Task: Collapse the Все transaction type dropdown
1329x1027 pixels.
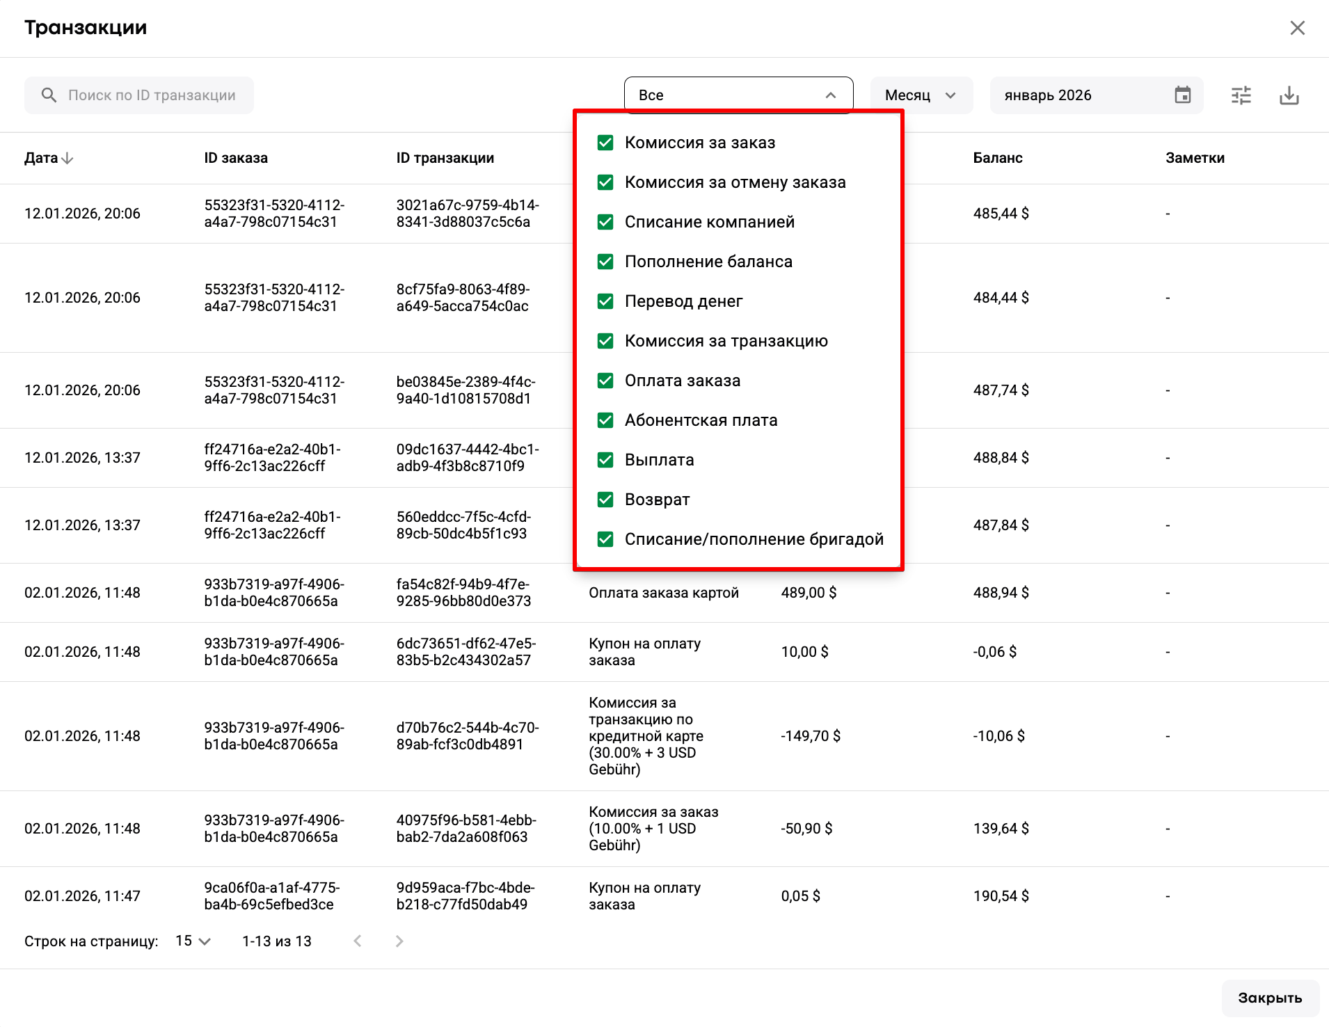Action: [738, 95]
